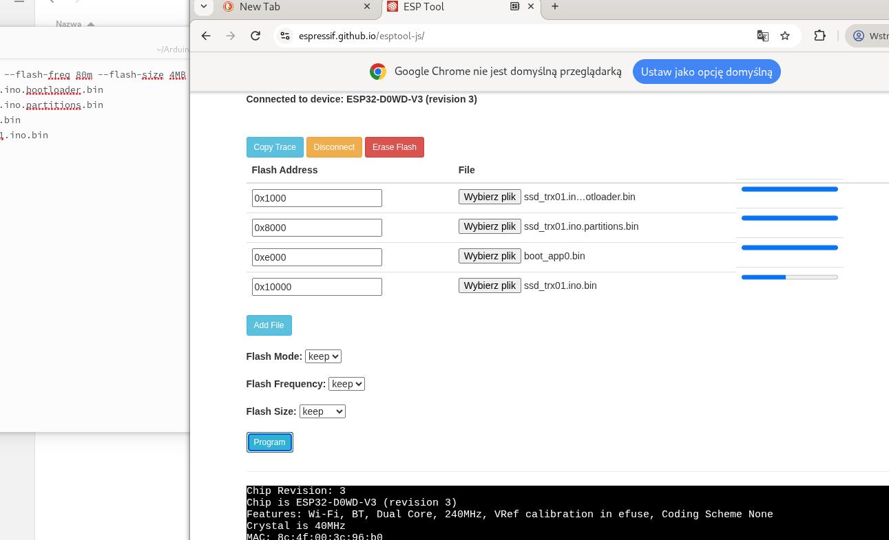Edit the 0x8000 flash address field
The image size is (889, 540).
pyautogui.click(x=317, y=228)
